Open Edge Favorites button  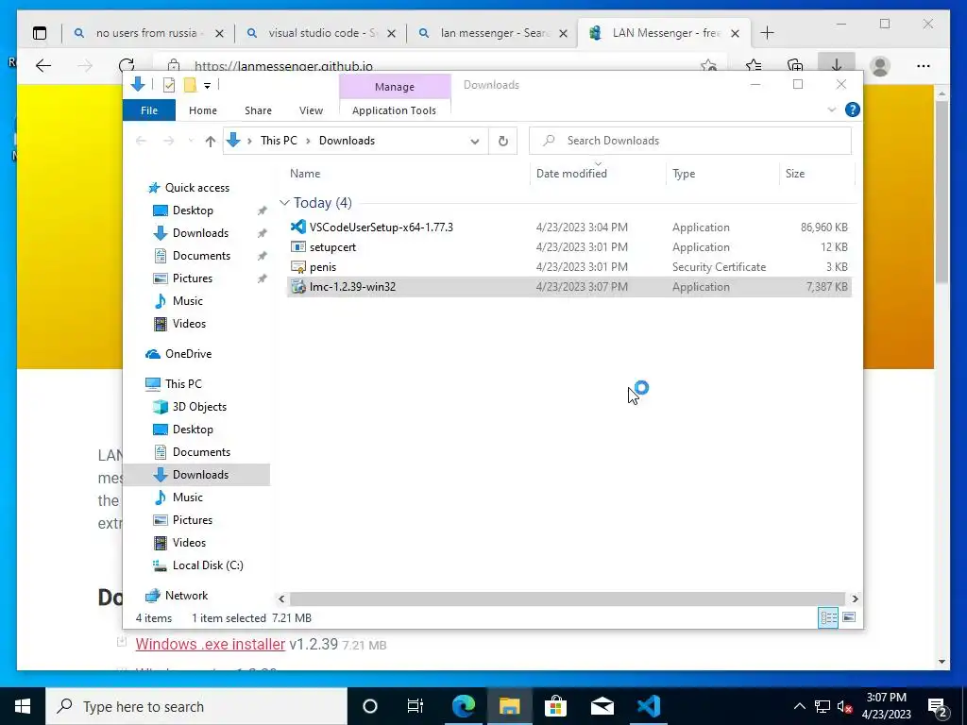[x=753, y=66]
